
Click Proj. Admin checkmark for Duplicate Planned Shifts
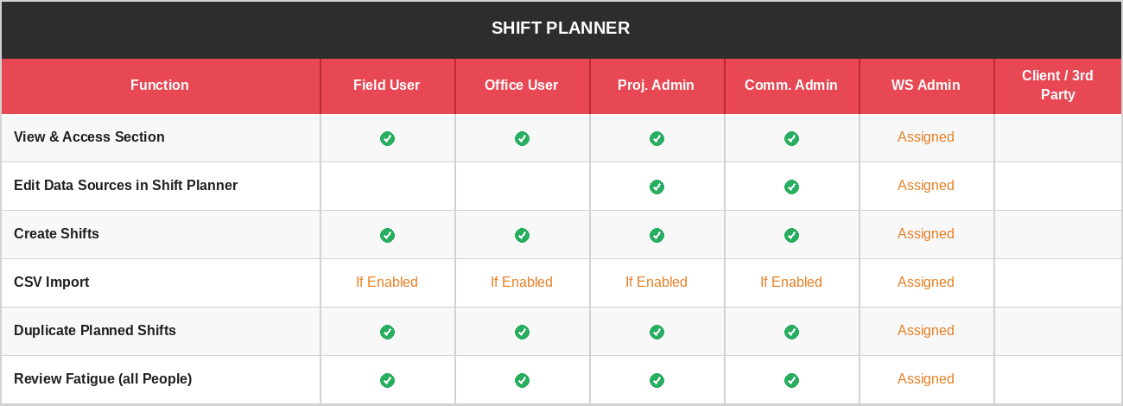pyautogui.click(x=657, y=332)
